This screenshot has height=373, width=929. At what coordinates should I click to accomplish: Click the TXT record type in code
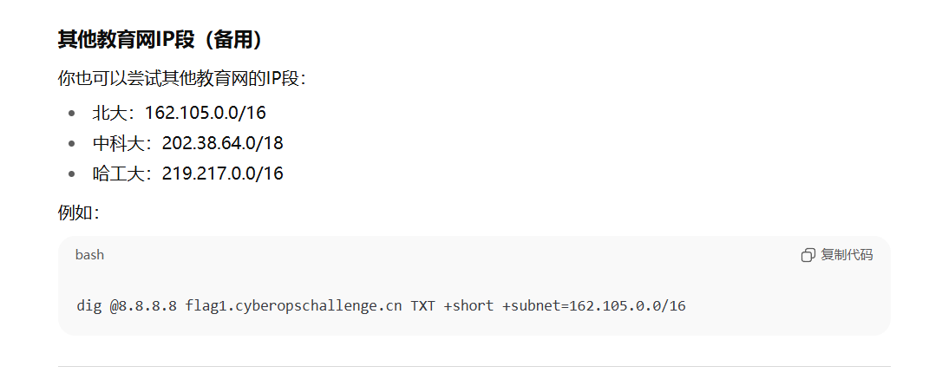pos(422,305)
